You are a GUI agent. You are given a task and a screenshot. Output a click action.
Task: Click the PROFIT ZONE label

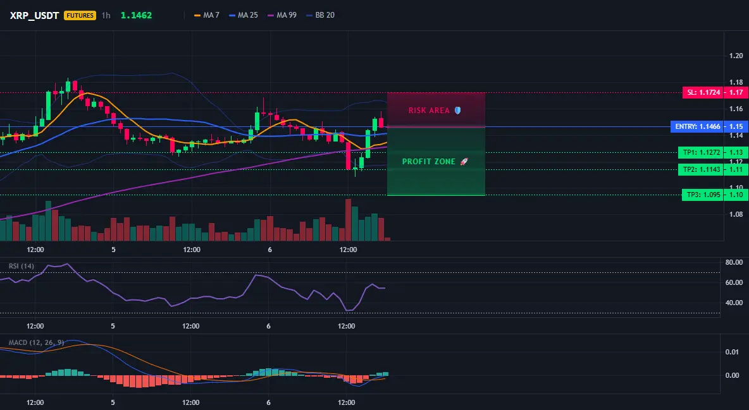tap(428, 161)
